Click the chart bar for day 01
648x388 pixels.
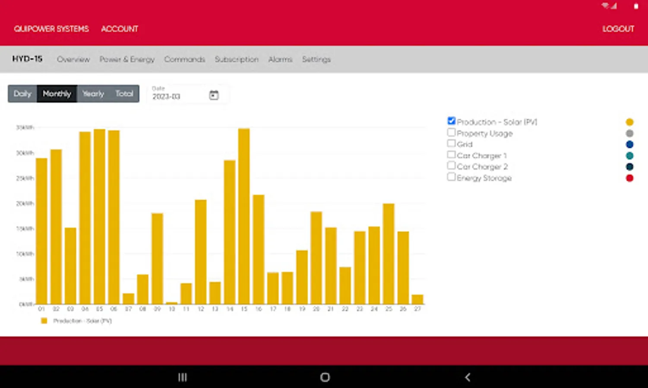[41, 231]
